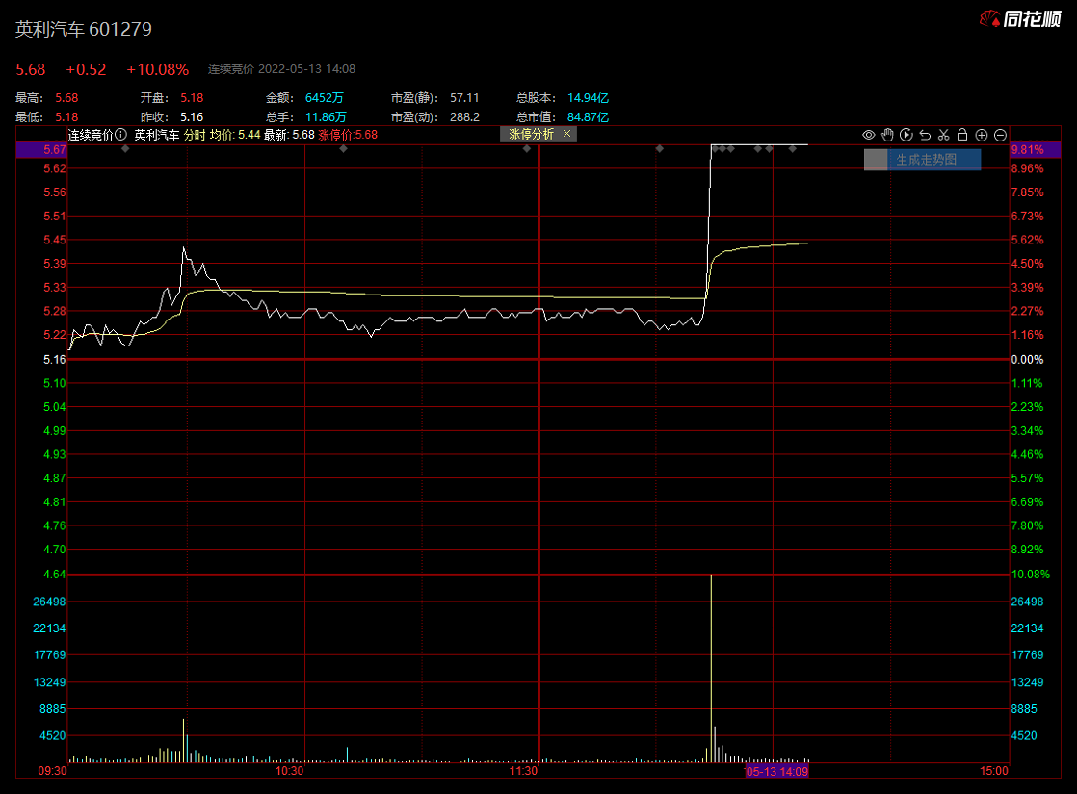The image size is (1077, 794).
Task: Close the 涨停分析 tab
Action: tap(566, 134)
